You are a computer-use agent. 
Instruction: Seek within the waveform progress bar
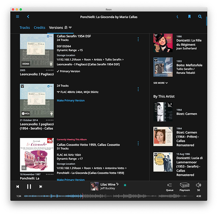click(109, 196)
